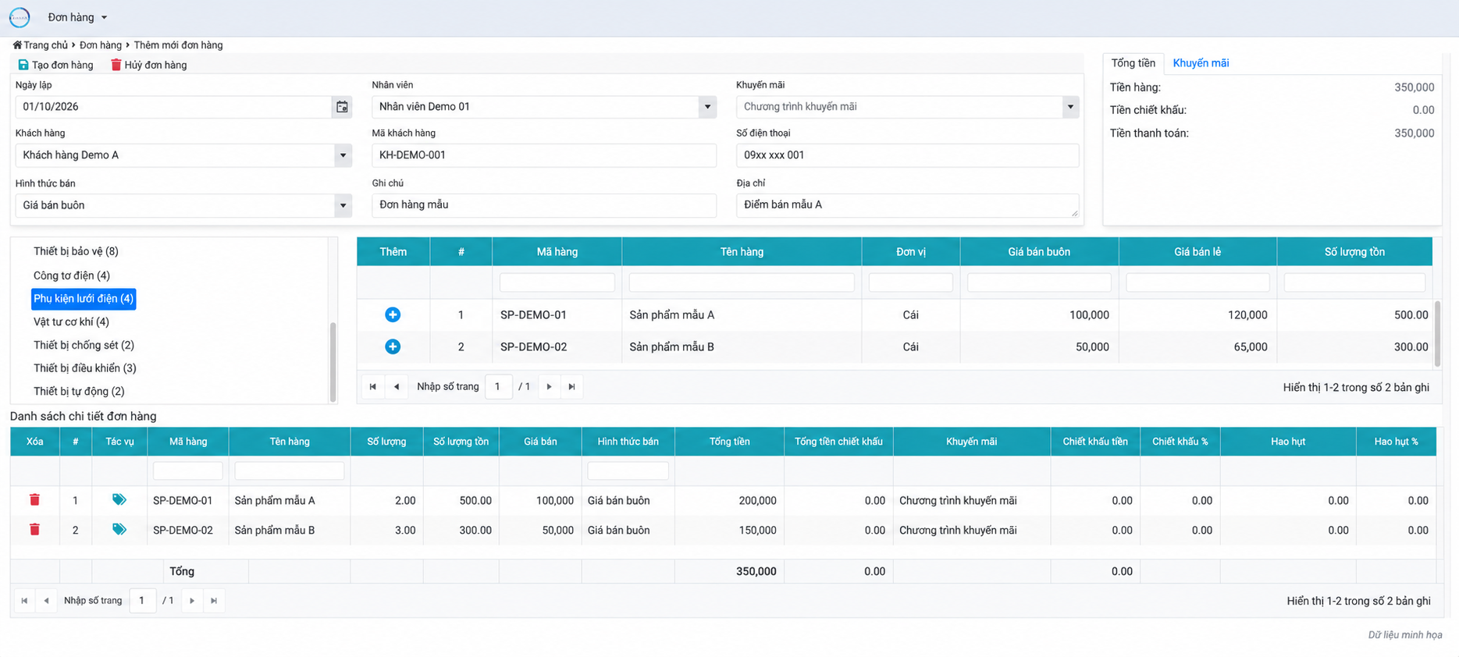Add Sản phẩm mẫu B to order
The image size is (1459, 657).
pos(393,346)
